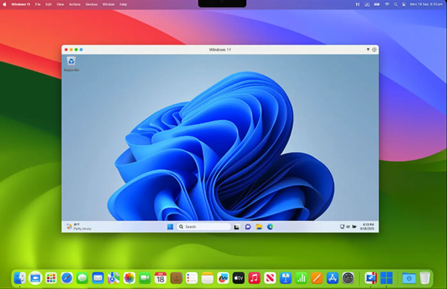
Task: Open System Settings from the Dock
Action: click(x=348, y=278)
